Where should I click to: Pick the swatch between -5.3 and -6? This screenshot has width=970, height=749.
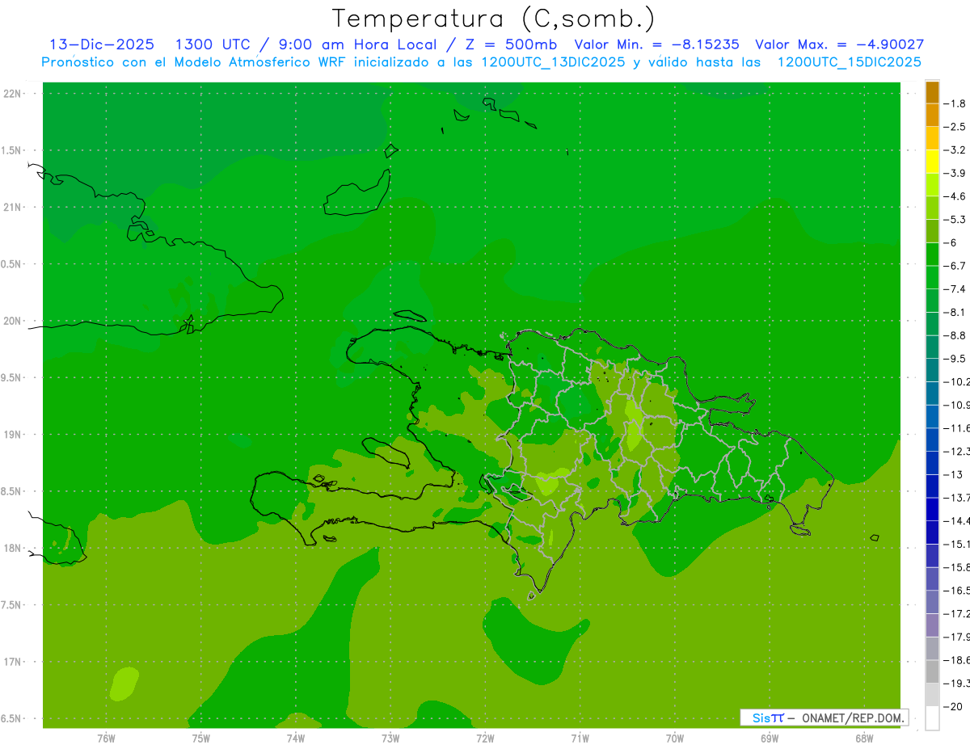pyautogui.click(x=932, y=231)
